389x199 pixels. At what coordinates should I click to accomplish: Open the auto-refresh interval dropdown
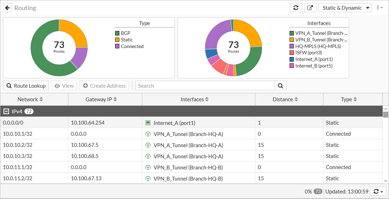point(378,191)
